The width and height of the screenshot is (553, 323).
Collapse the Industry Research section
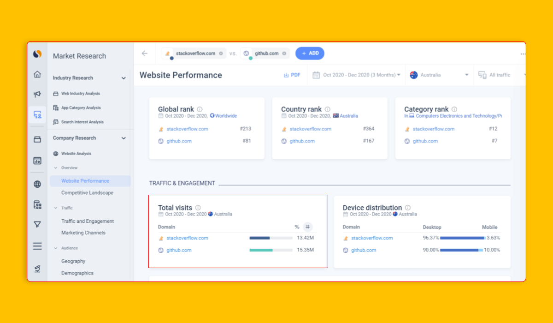point(124,78)
